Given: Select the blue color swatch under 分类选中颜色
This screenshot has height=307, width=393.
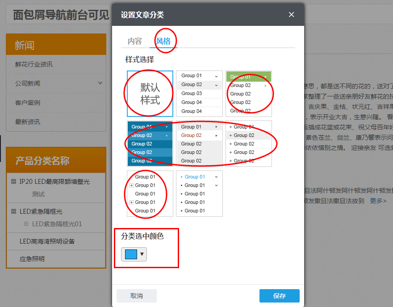Looking at the screenshot, I should (x=130, y=253).
